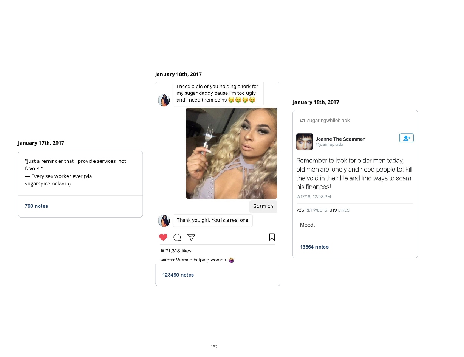This screenshot has width=464, height=357.
Task: Click the sugaringwhileblack username
Action: 328,121
